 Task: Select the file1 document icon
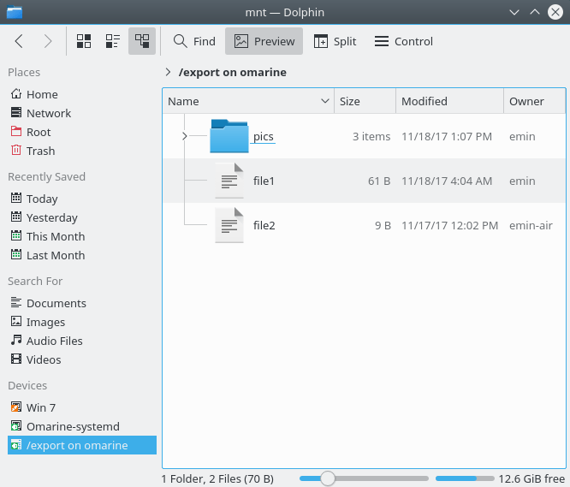pyautogui.click(x=229, y=181)
